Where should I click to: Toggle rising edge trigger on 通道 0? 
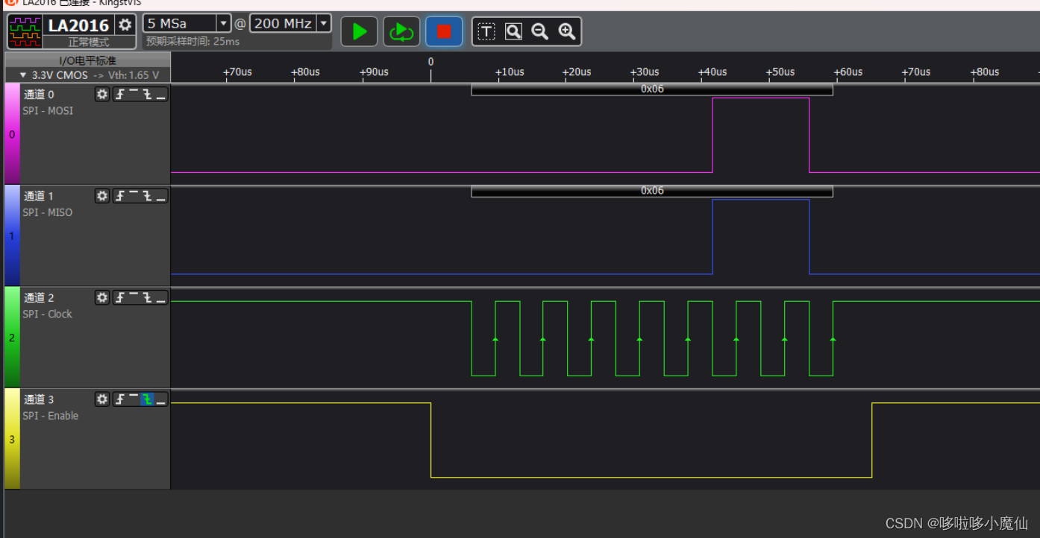[119, 95]
